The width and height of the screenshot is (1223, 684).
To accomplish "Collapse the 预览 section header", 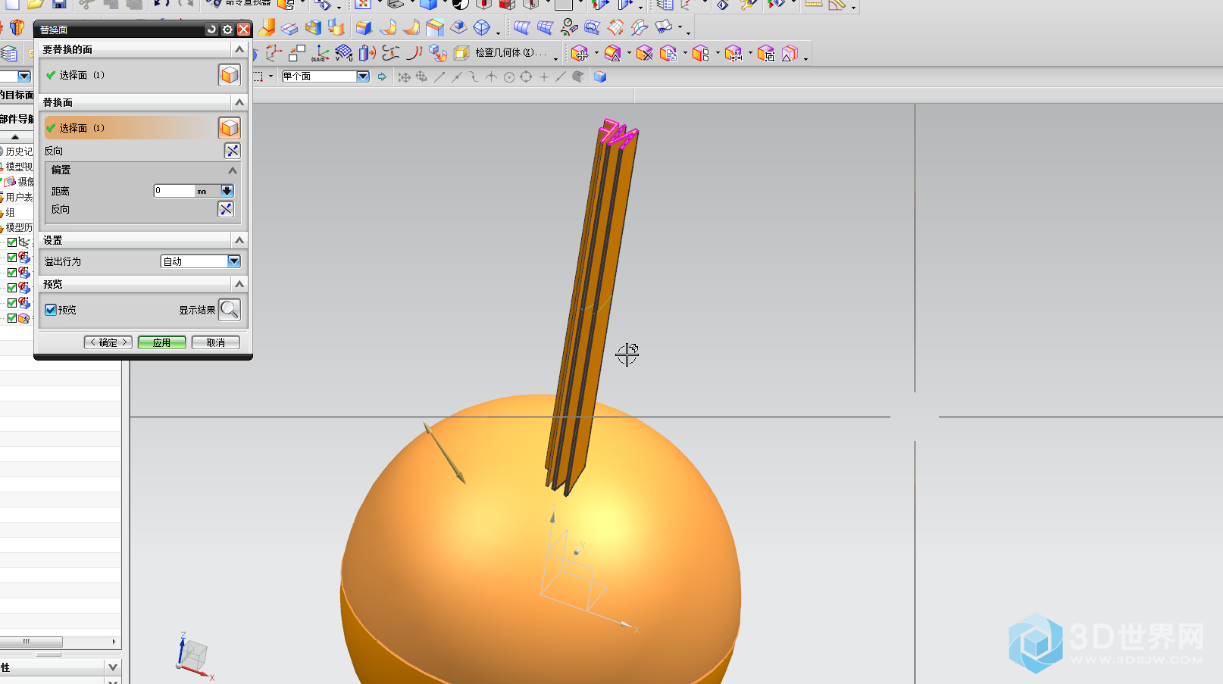I will tap(239, 284).
